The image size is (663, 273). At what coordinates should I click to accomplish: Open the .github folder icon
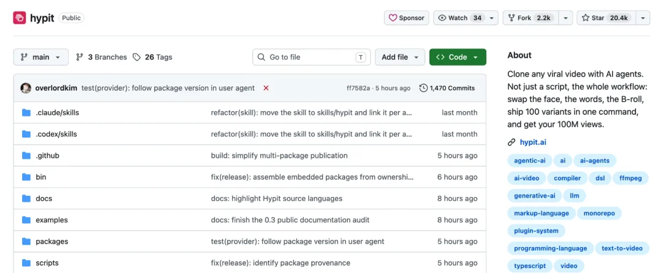tap(26, 155)
